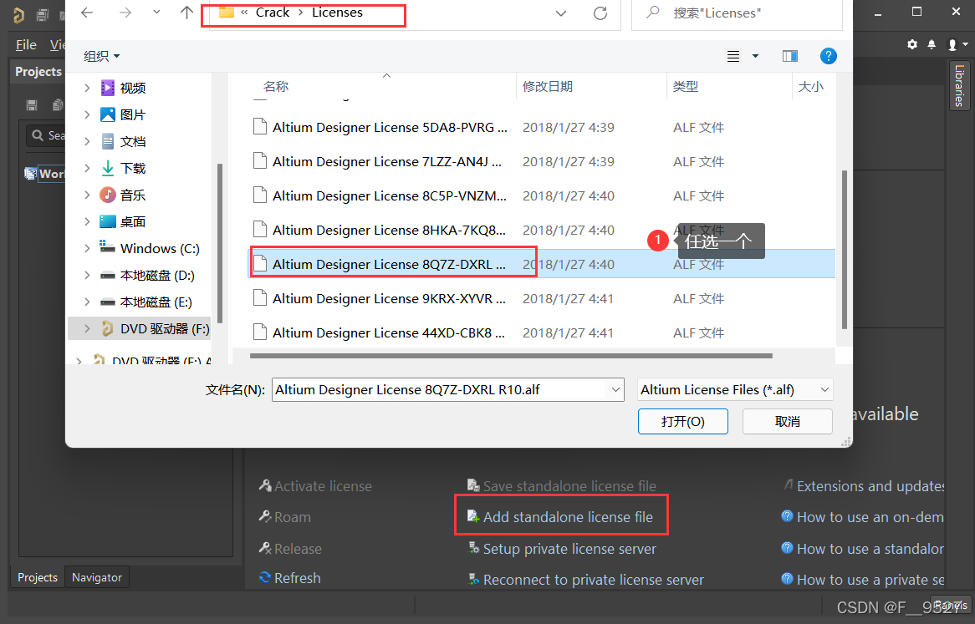Click the Back navigation arrow
This screenshot has width=975, height=624.
(x=87, y=13)
